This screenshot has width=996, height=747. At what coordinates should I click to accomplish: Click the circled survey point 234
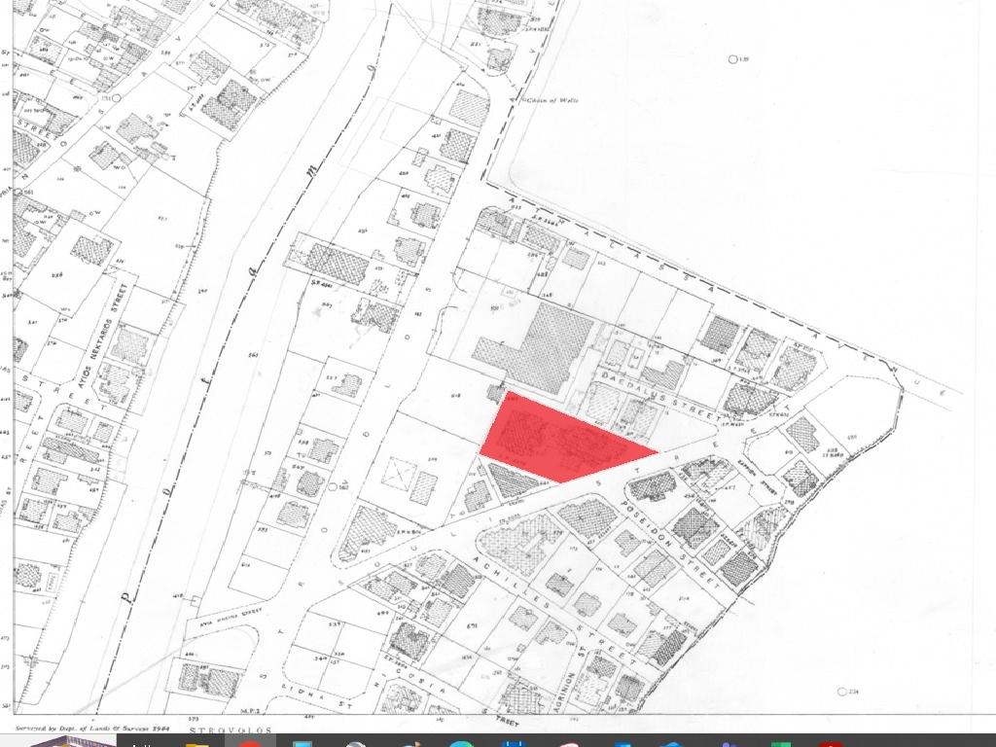[x=842, y=692]
